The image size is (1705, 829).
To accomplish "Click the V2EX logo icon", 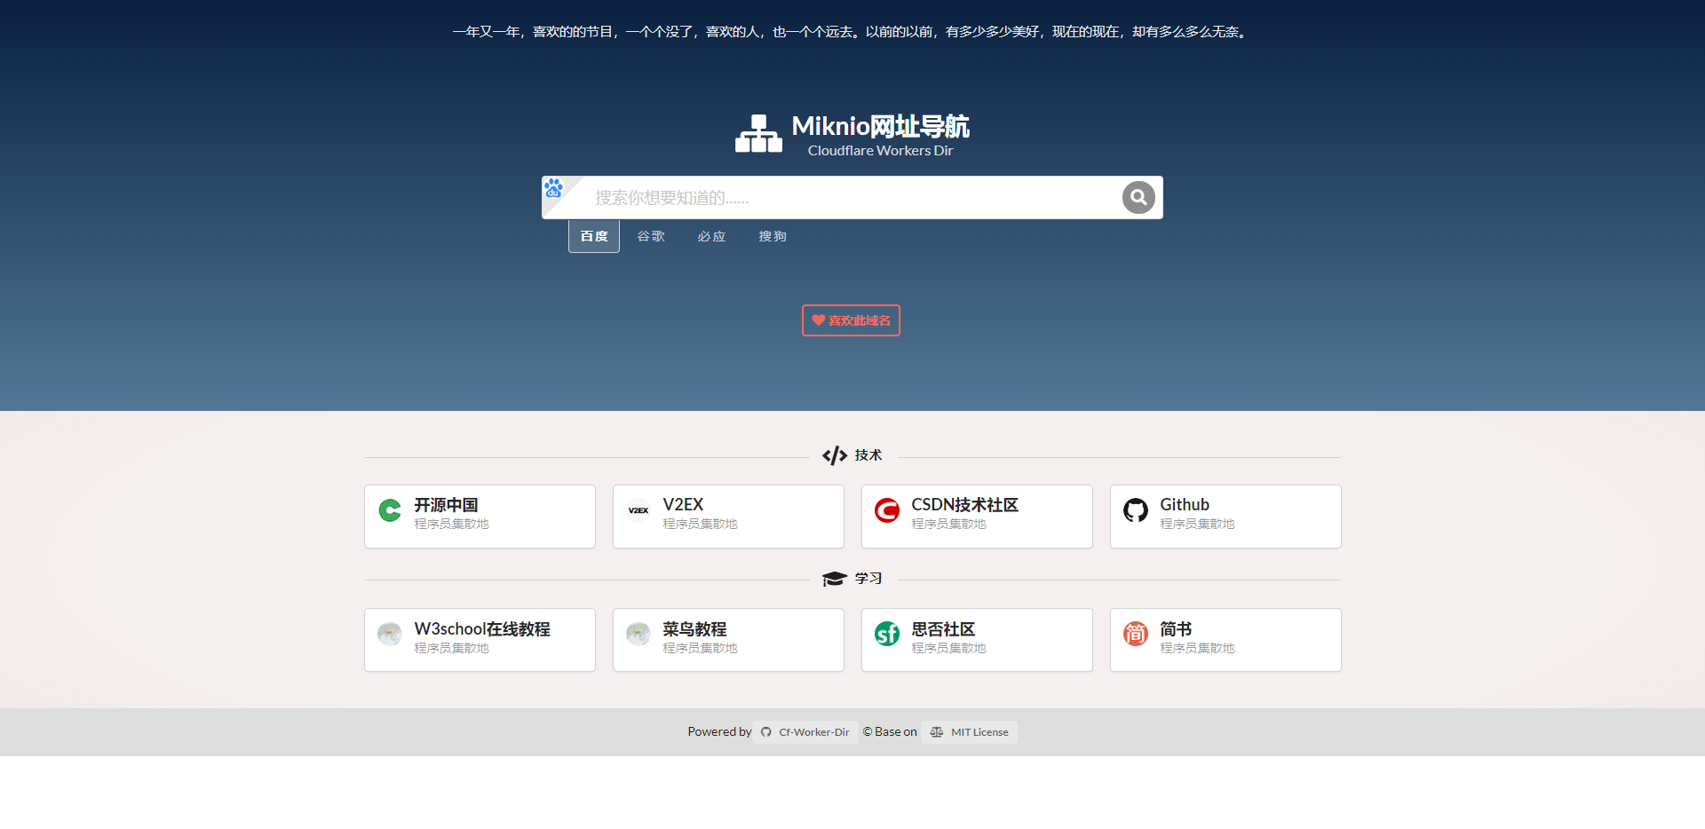I will [638, 510].
